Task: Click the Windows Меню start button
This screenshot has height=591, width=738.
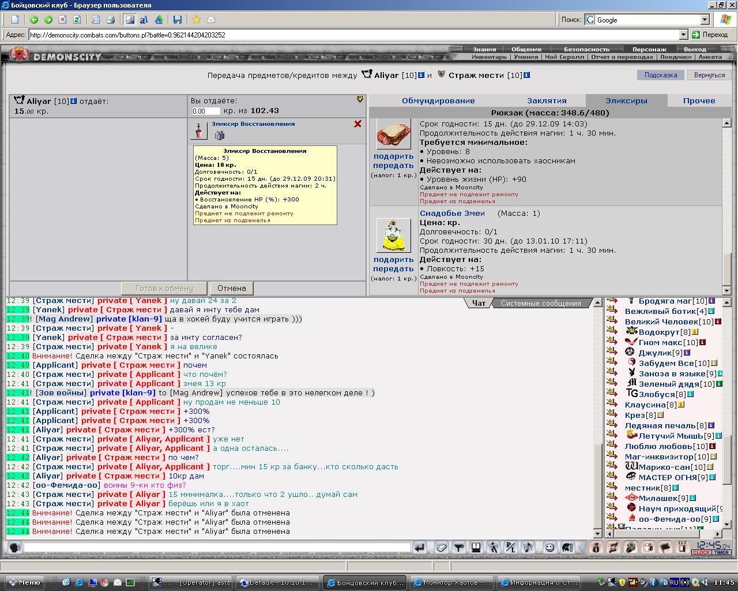Action: tap(23, 582)
